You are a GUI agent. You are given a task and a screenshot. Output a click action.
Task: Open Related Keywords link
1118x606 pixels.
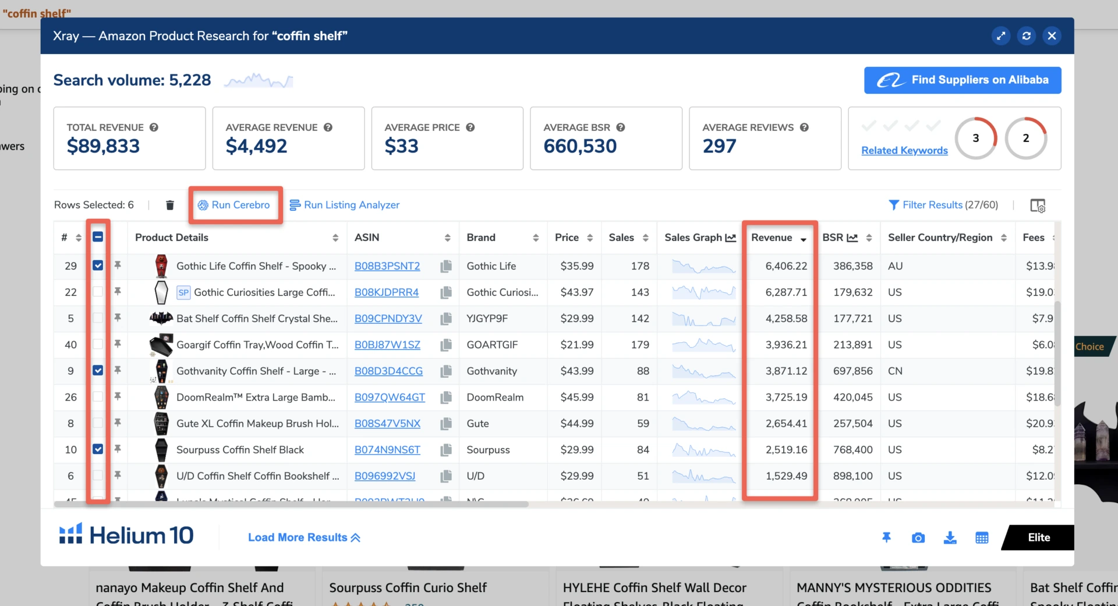904,150
